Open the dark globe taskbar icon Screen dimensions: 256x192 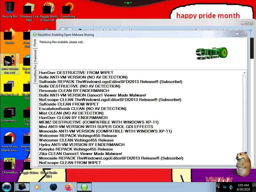point(53,187)
